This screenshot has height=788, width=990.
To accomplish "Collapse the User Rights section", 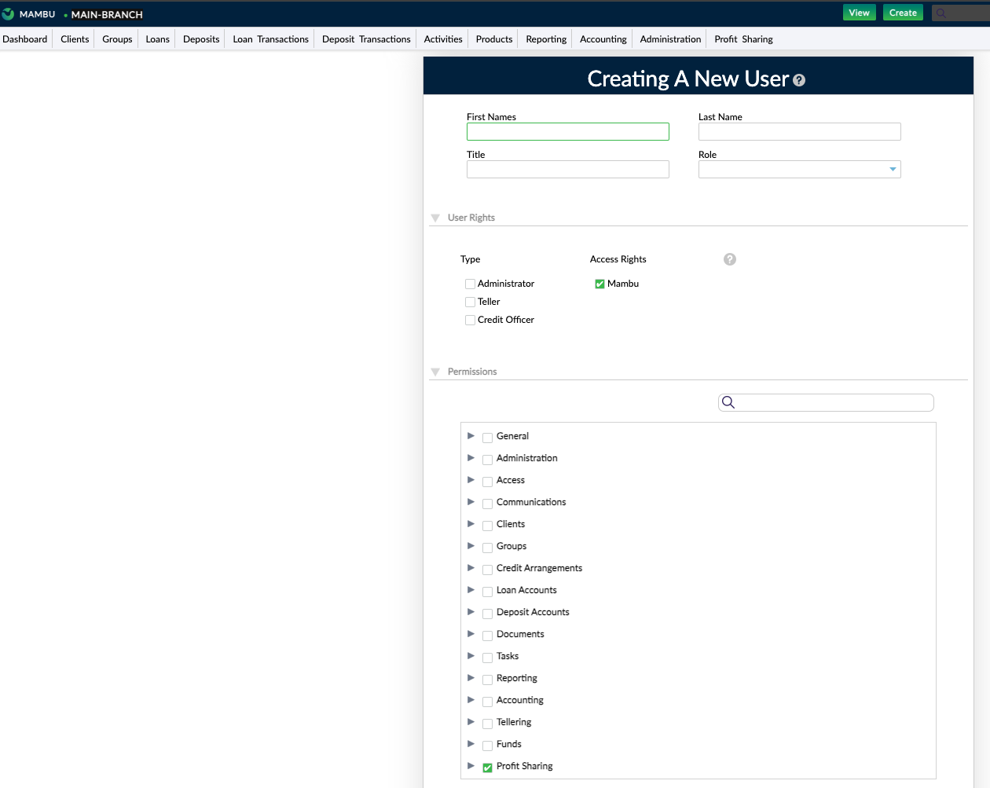I will coord(435,218).
